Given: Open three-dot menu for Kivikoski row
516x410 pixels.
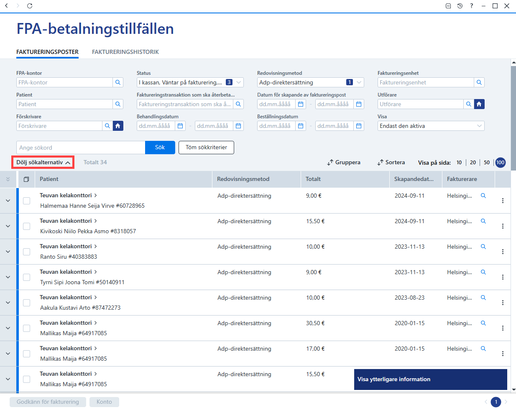Looking at the screenshot, I should 503,226.
